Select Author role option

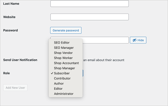click(x=59, y=84)
